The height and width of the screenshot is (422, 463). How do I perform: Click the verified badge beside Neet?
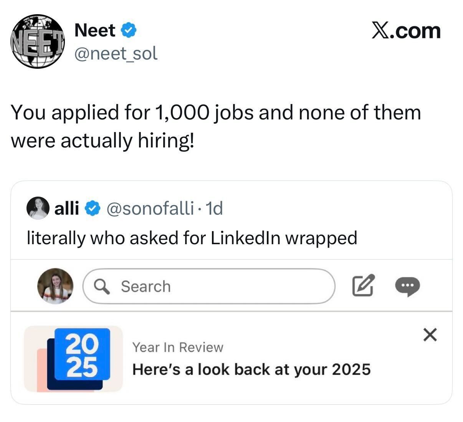[129, 31]
